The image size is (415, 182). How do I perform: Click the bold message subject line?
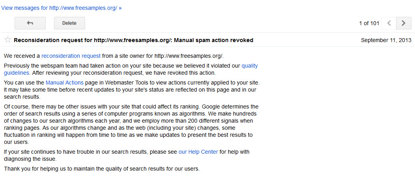click(x=133, y=40)
